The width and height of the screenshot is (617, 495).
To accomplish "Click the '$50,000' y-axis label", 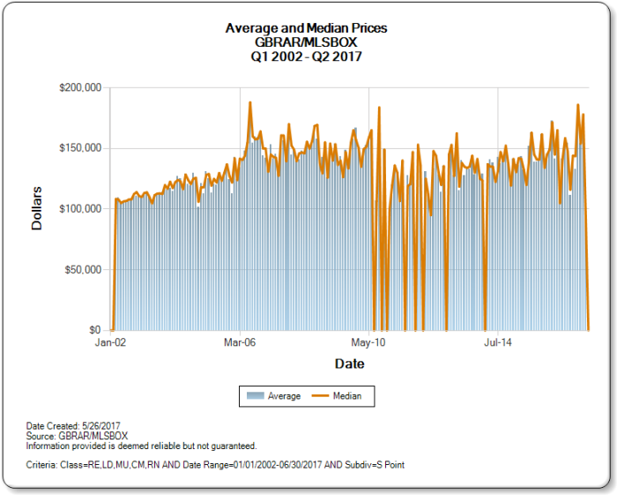I will tap(83, 270).
